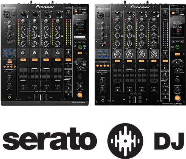Click the Pioneer logo on the DJM-900nexus

click(45, 7)
